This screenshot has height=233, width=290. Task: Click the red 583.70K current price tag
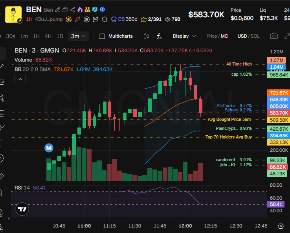[279, 113]
